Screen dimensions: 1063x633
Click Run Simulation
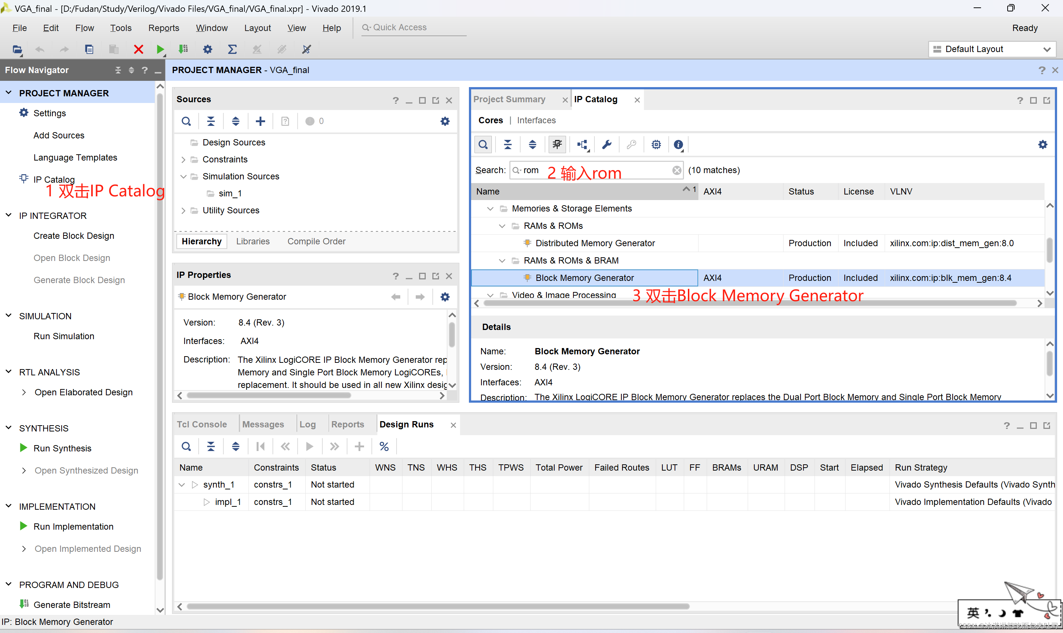click(64, 336)
